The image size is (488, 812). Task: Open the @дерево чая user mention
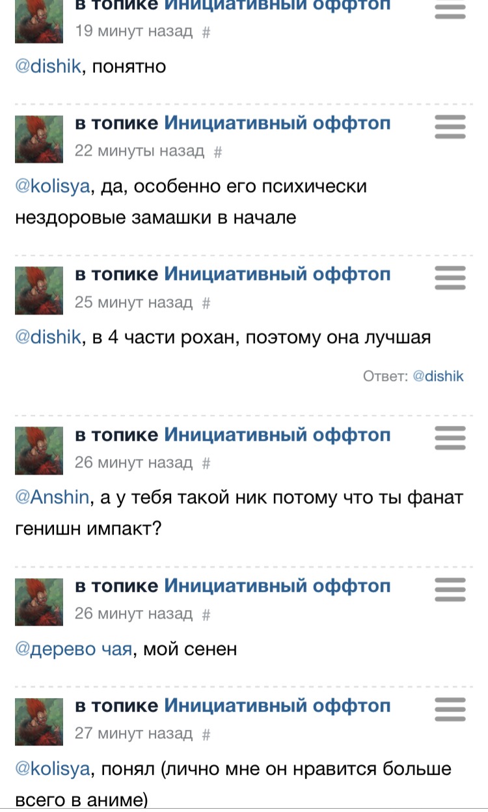(x=73, y=649)
